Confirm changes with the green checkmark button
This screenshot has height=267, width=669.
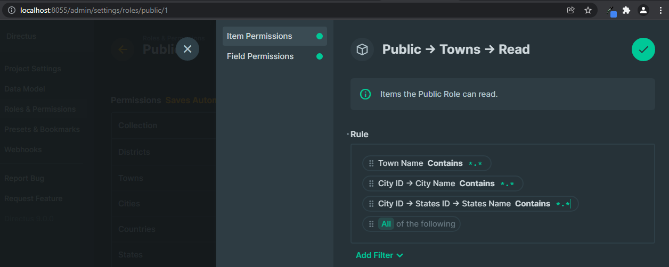tap(643, 49)
